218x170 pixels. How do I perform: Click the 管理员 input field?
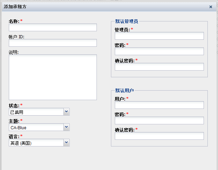159,36
